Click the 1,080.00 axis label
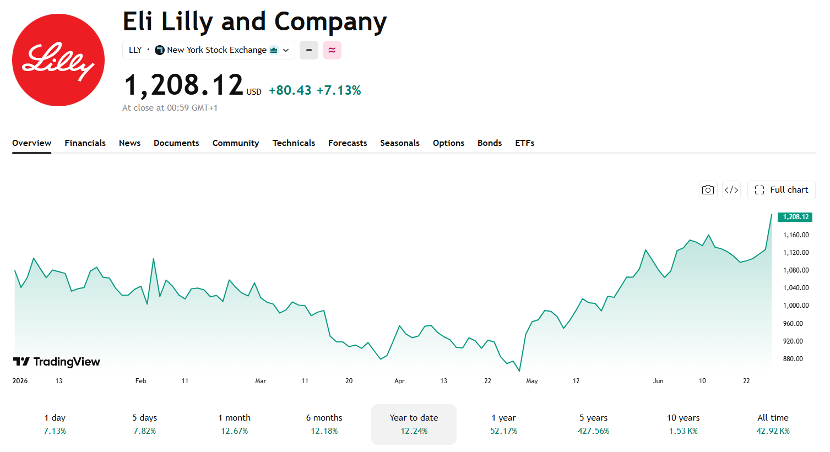Viewport: 830px width, 452px height. (796, 270)
